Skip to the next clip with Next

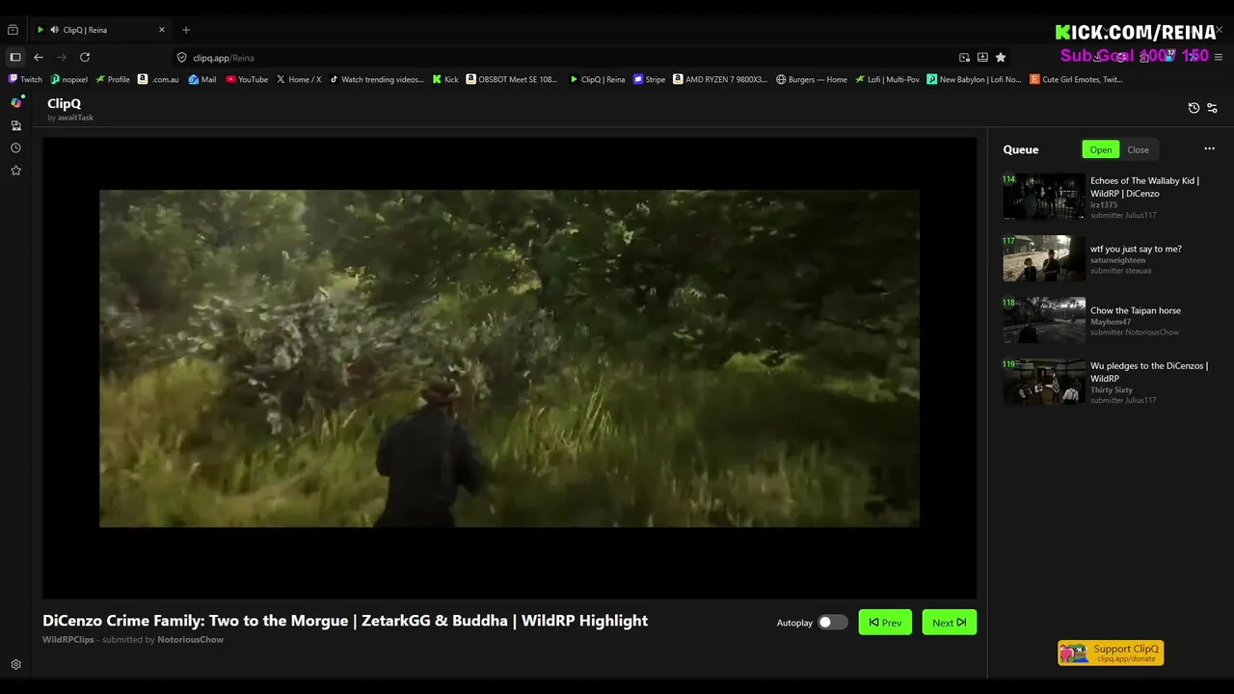click(950, 623)
